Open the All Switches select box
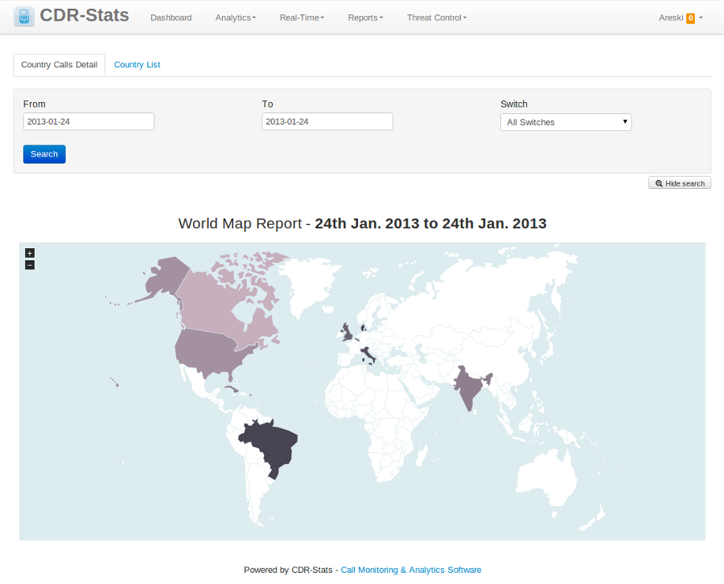This screenshot has height=584, width=724. [566, 122]
